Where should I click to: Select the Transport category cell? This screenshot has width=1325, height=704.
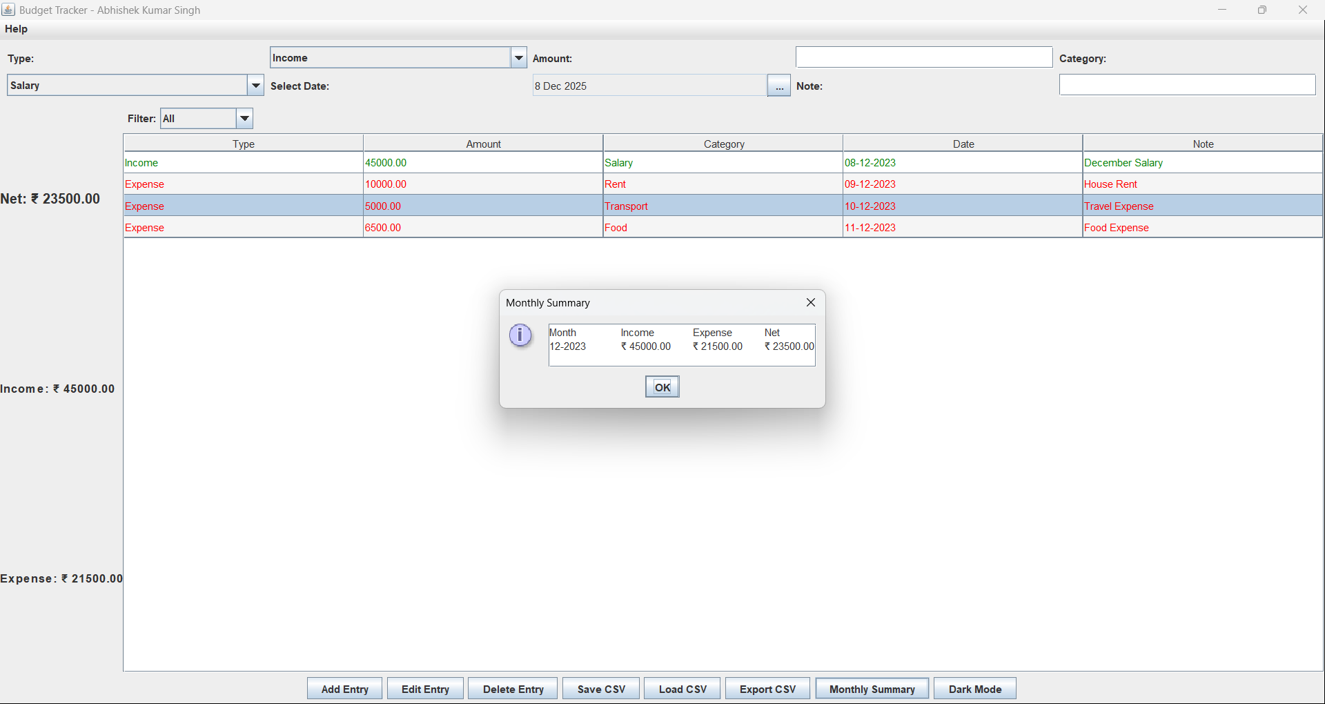point(723,206)
